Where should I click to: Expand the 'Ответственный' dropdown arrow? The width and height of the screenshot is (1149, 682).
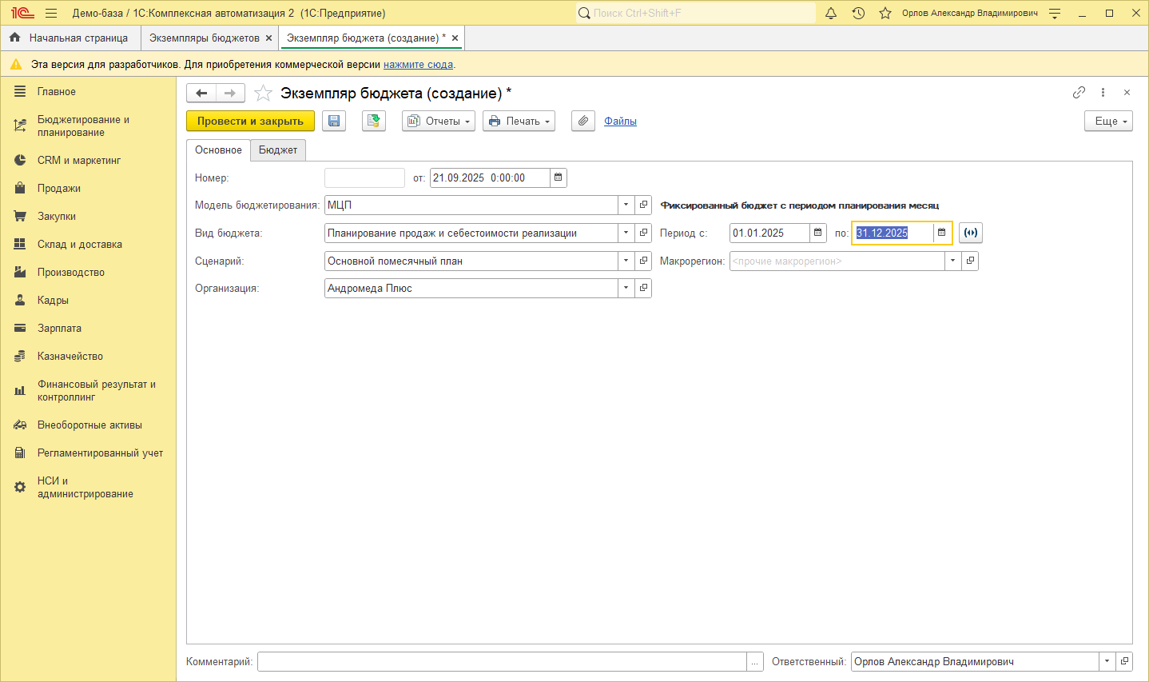point(1107,661)
